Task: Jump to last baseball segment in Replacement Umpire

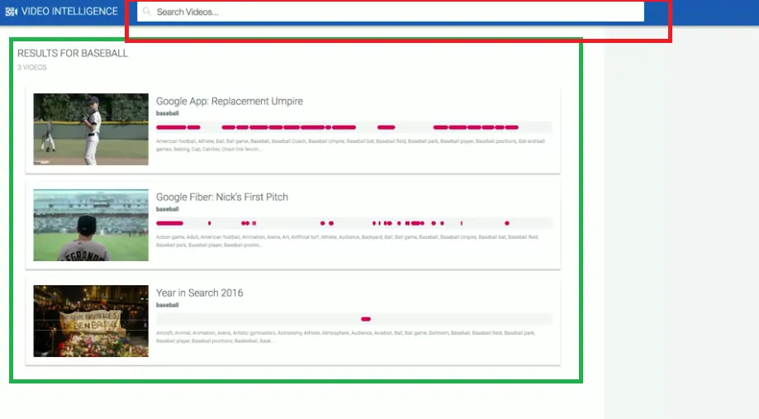Action: tap(512, 127)
